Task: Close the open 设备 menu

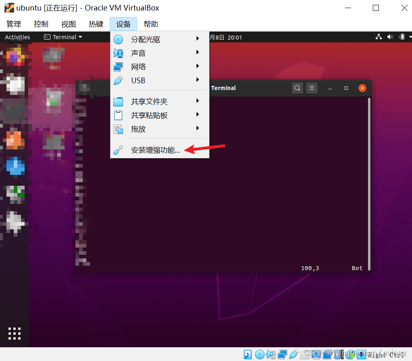Action: click(123, 24)
